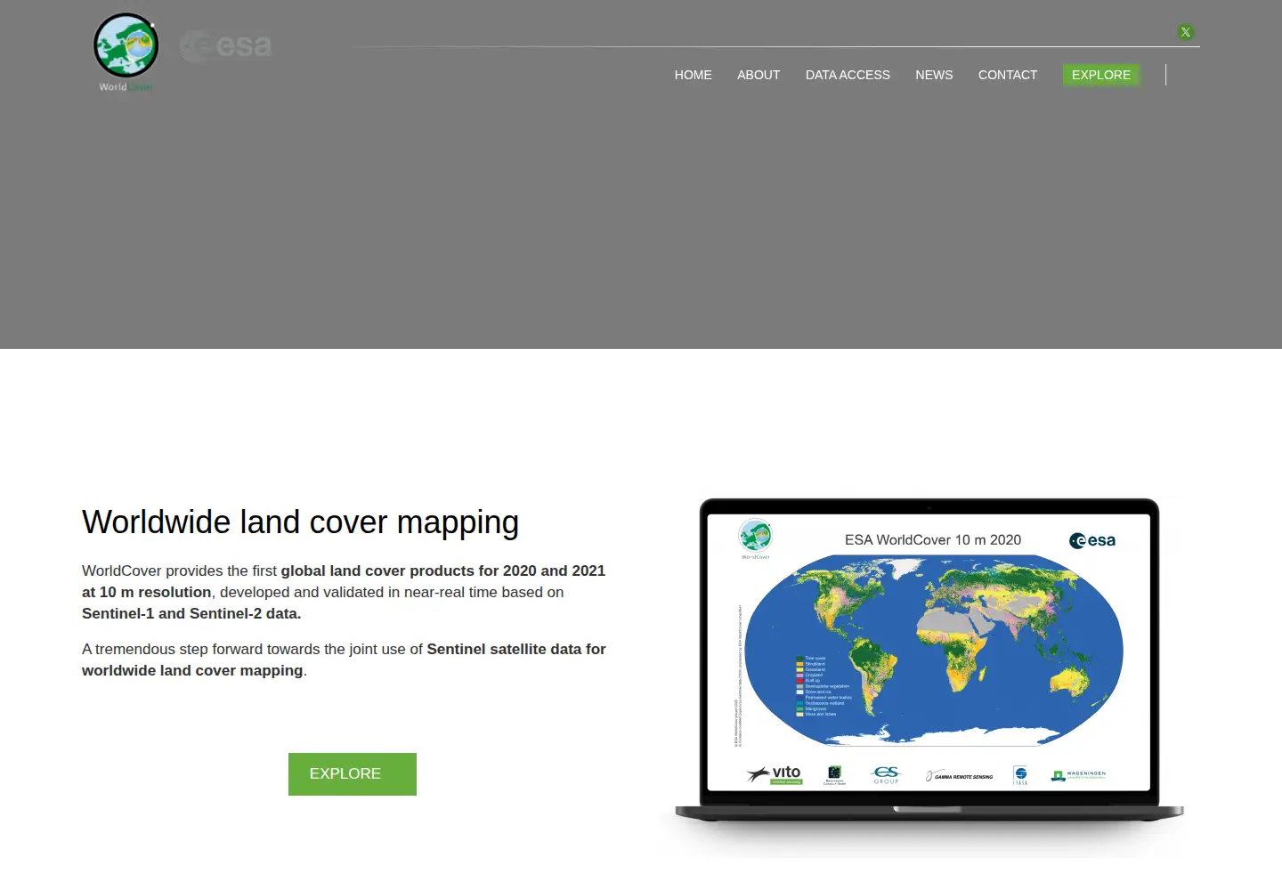Go to the HOME menu item
The height and width of the screenshot is (890, 1282).
(x=694, y=75)
